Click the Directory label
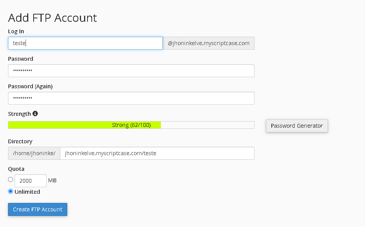This screenshot has width=365, height=227. coord(20,141)
